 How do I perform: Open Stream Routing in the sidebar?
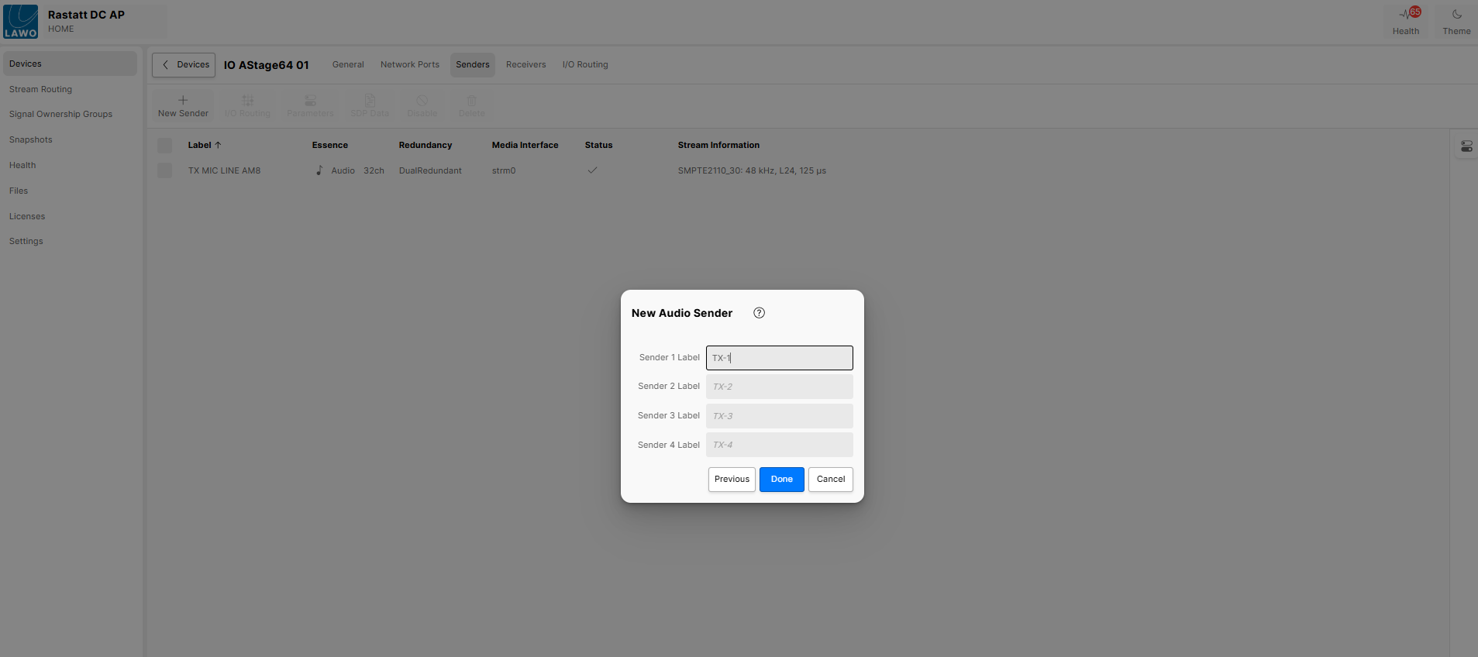click(40, 89)
